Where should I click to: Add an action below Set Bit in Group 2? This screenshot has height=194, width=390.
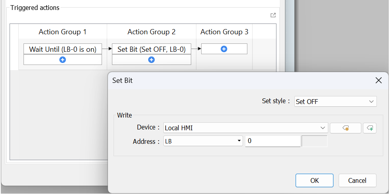point(151,60)
